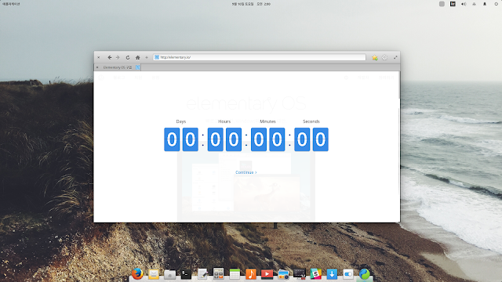502x282 pixels.
Task: Open the Photos app from the dock
Action: (283, 274)
